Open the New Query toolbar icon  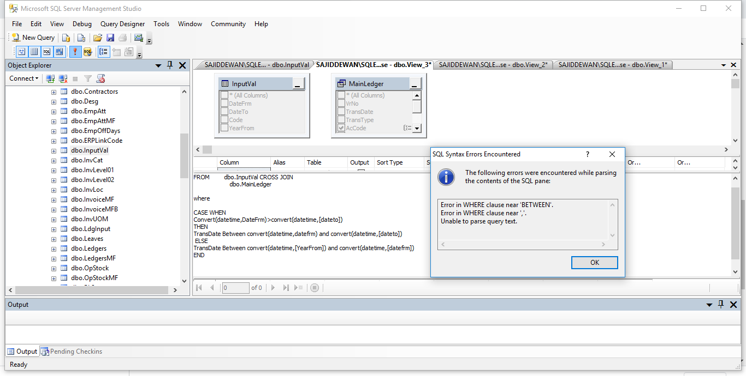coord(33,37)
